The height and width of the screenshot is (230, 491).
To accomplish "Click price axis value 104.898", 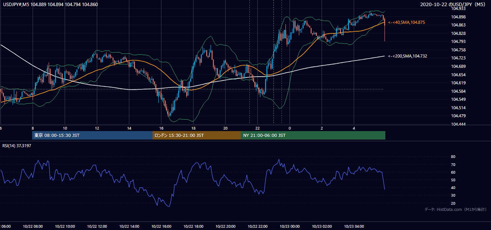I will pos(458,17).
